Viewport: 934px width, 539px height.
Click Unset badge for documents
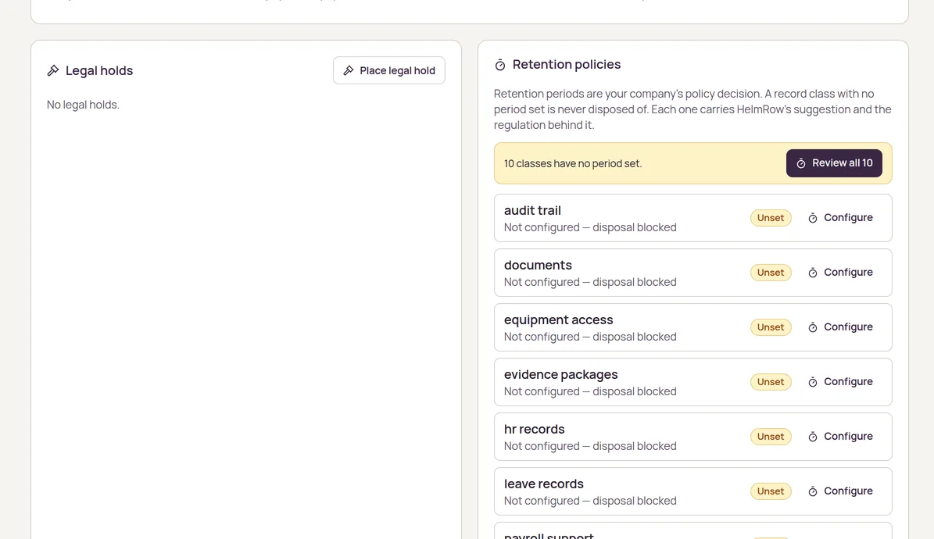pyautogui.click(x=771, y=273)
